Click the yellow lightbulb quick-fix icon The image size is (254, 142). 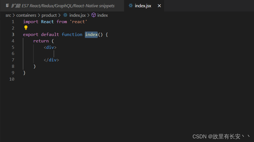[26, 28]
